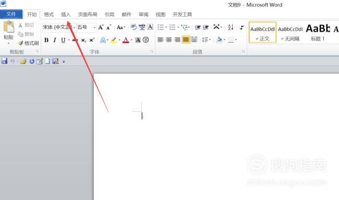The height and width of the screenshot is (200, 339).
Task: Click the Enclose Characters circled 字 icon
Action: [x=146, y=40]
